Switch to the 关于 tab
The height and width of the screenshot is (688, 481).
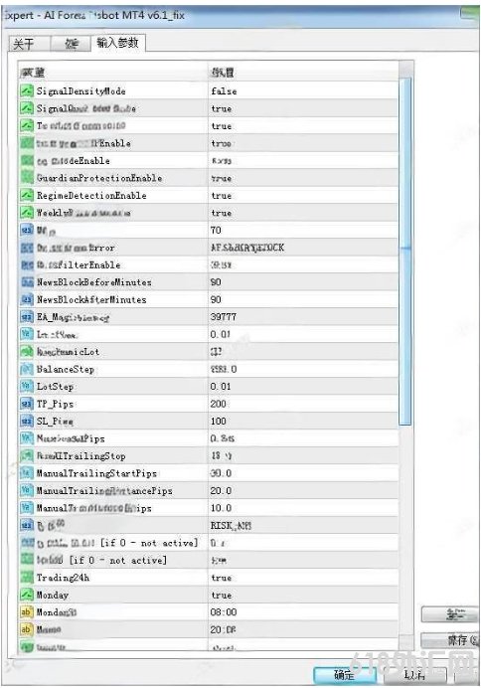click(x=27, y=44)
